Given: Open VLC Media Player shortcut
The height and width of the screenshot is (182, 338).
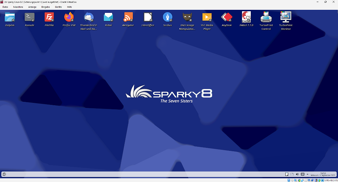Looking at the screenshot, I should tap(207, 17).
